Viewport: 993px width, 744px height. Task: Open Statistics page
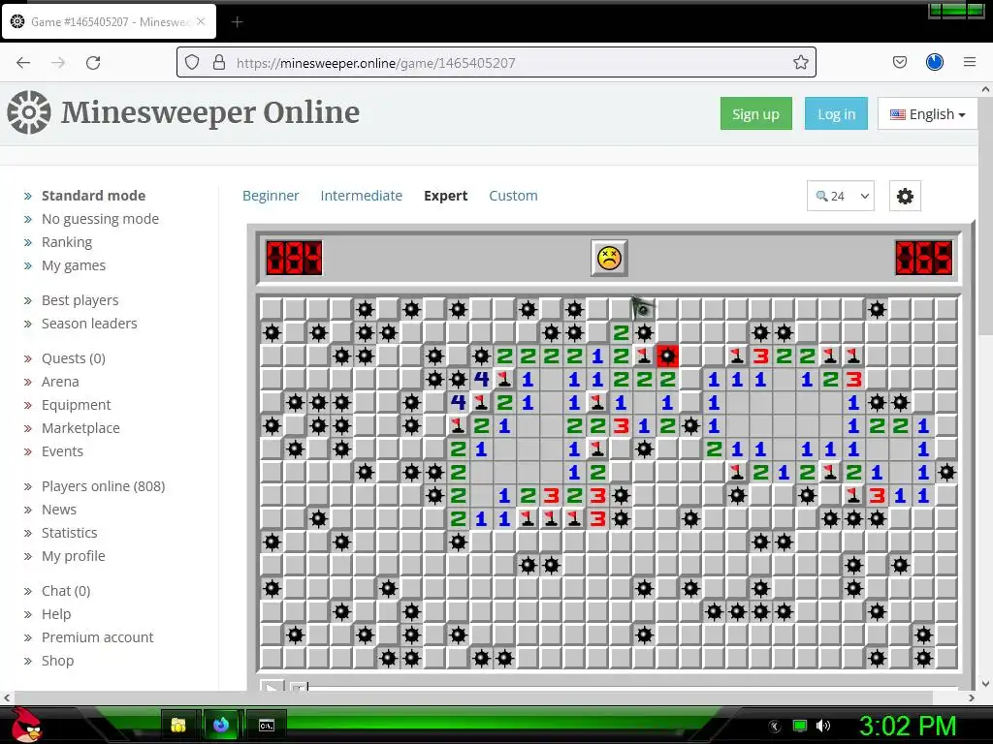click(x=69, y=533)
